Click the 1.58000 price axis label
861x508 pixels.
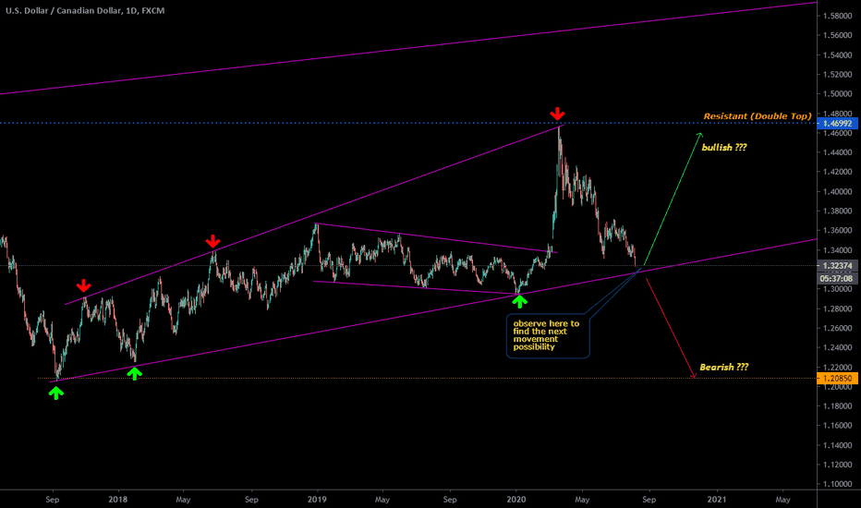point(837,16)
